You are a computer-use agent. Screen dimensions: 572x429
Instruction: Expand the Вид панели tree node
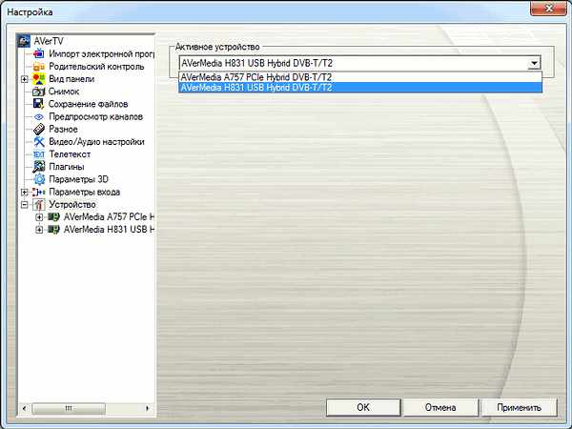(25, 79)
